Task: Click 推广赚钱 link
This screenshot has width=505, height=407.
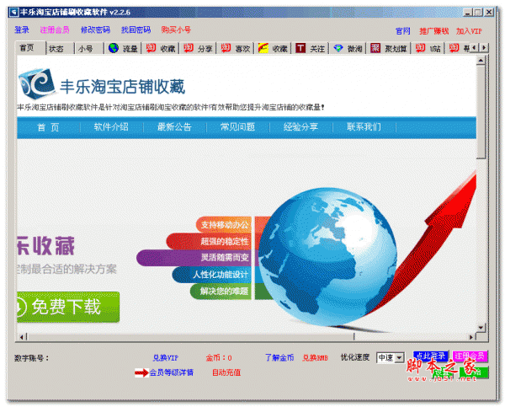Action: (x=433, y=31)
